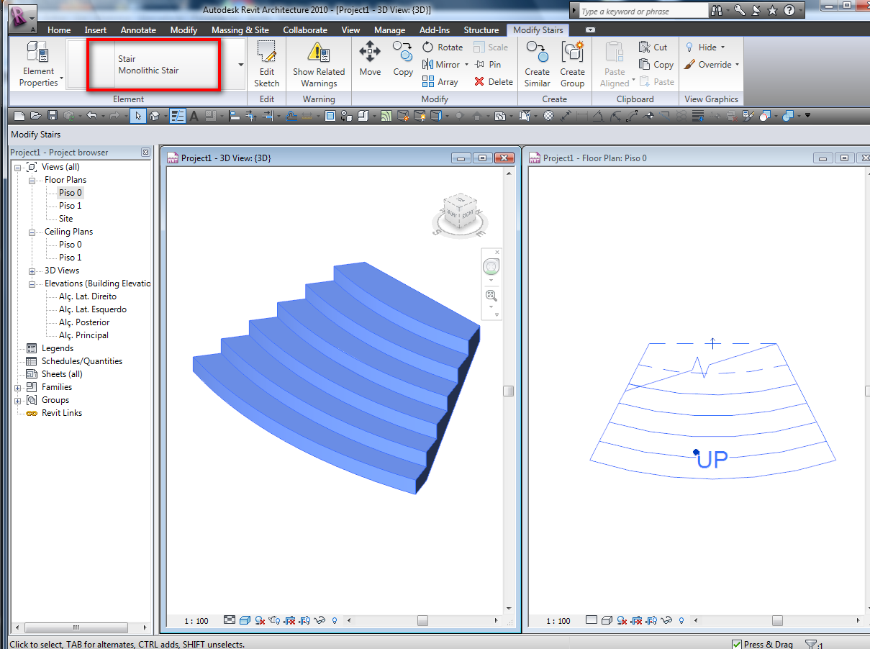Image resolution: width=870 pixels, height=649 pixels.
Task: Click the 3D view horizontal scrollbar thumb
Action: tap(422, 620)
